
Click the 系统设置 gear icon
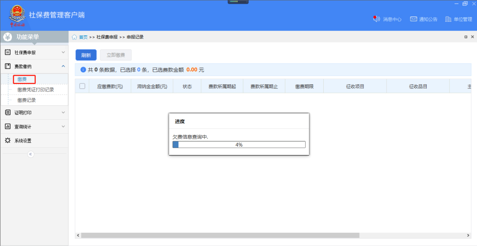click(x=8, y=140)
